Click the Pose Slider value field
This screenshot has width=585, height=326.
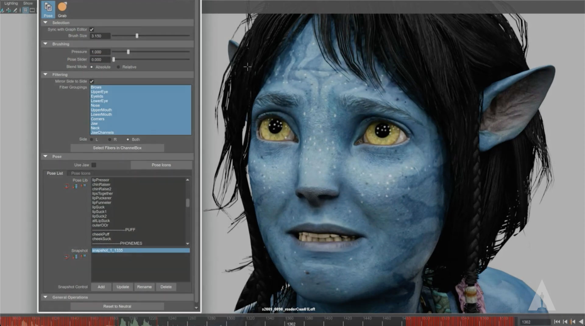[x=100, y=59]
